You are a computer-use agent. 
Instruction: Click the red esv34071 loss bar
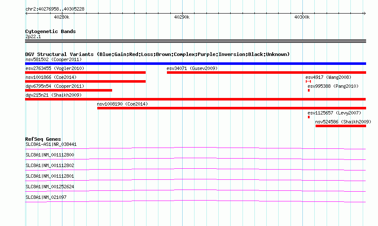tap(266, 73)
